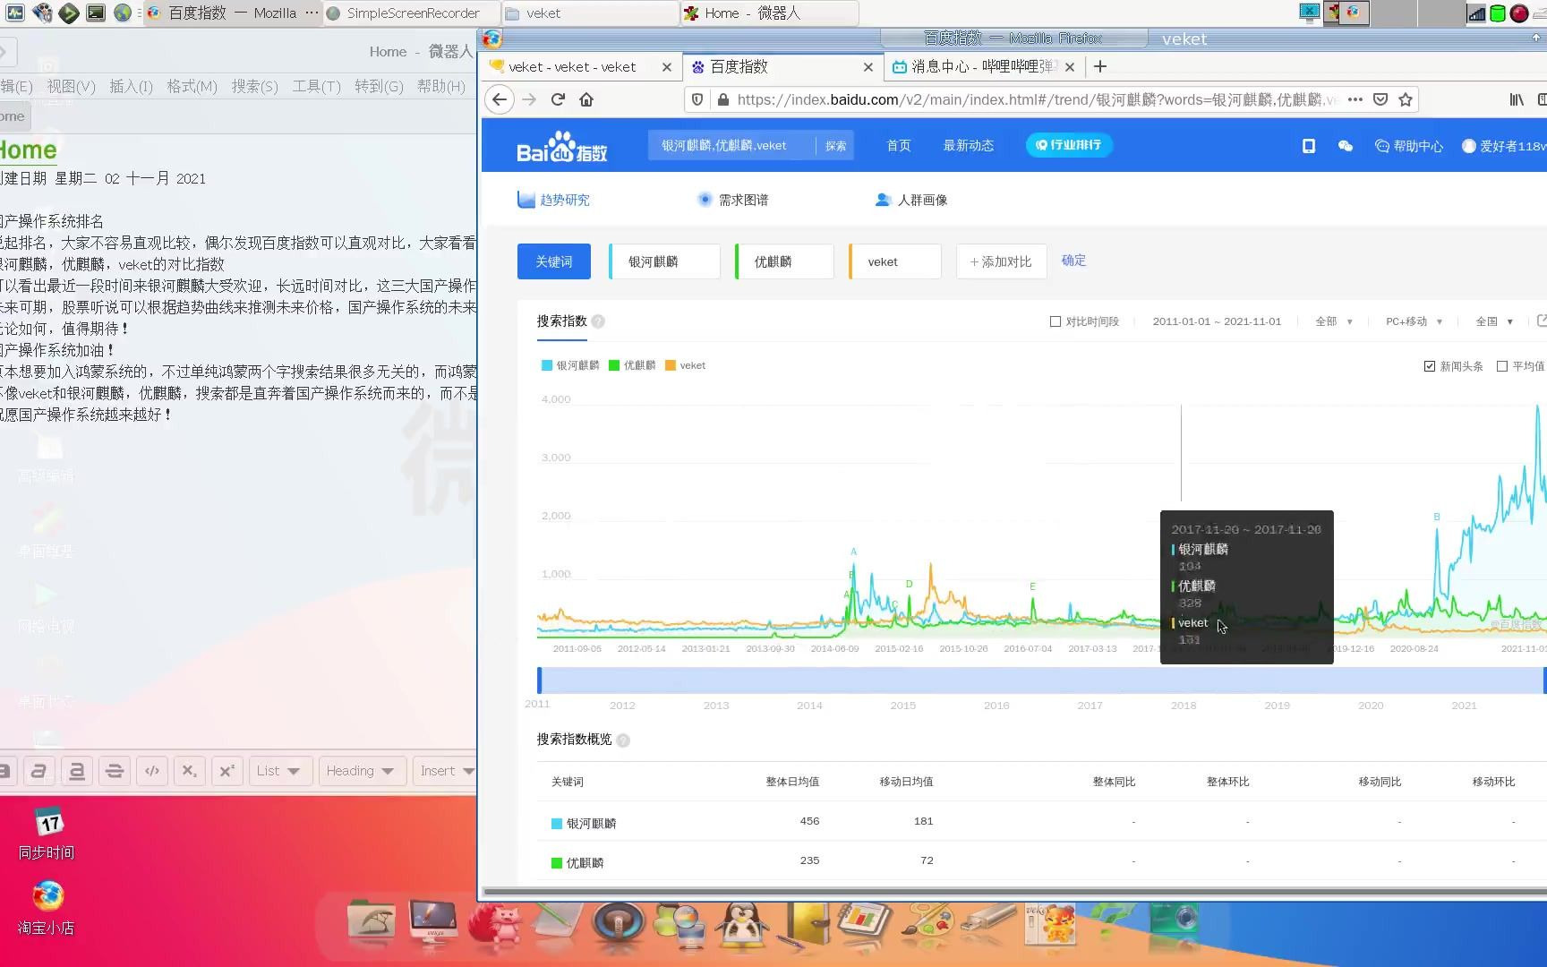Click 探索 search button
1547x967 pixels.
pos(835,146)
